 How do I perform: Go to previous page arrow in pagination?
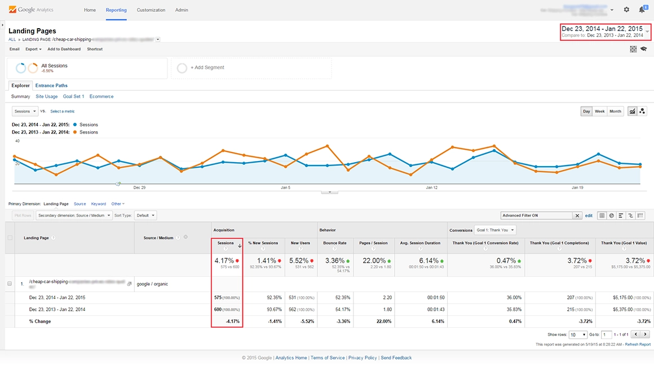pos(635,334)
